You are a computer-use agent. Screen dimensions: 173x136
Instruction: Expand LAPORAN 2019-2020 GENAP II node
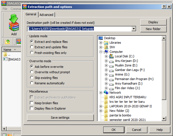pyautogui.click(x=101, y=106)
